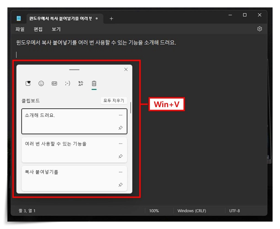Select the kaomoji ;-) tab
The width and height of the screenshot is (280, 229).
[x=68, y=83]
